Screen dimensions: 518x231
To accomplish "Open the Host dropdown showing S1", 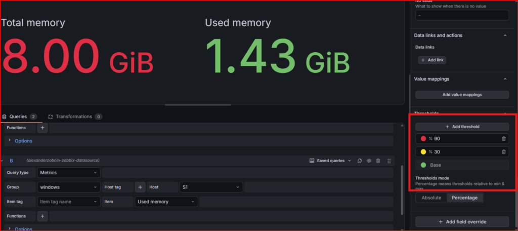I will pyautogui.click(x=211, y=187).
